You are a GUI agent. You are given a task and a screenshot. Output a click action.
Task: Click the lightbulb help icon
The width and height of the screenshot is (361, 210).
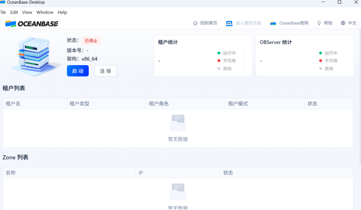pos(319,23)
